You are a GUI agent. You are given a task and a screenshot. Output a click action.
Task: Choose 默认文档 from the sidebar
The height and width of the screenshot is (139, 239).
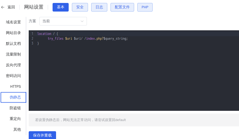[x=13, y=43]
